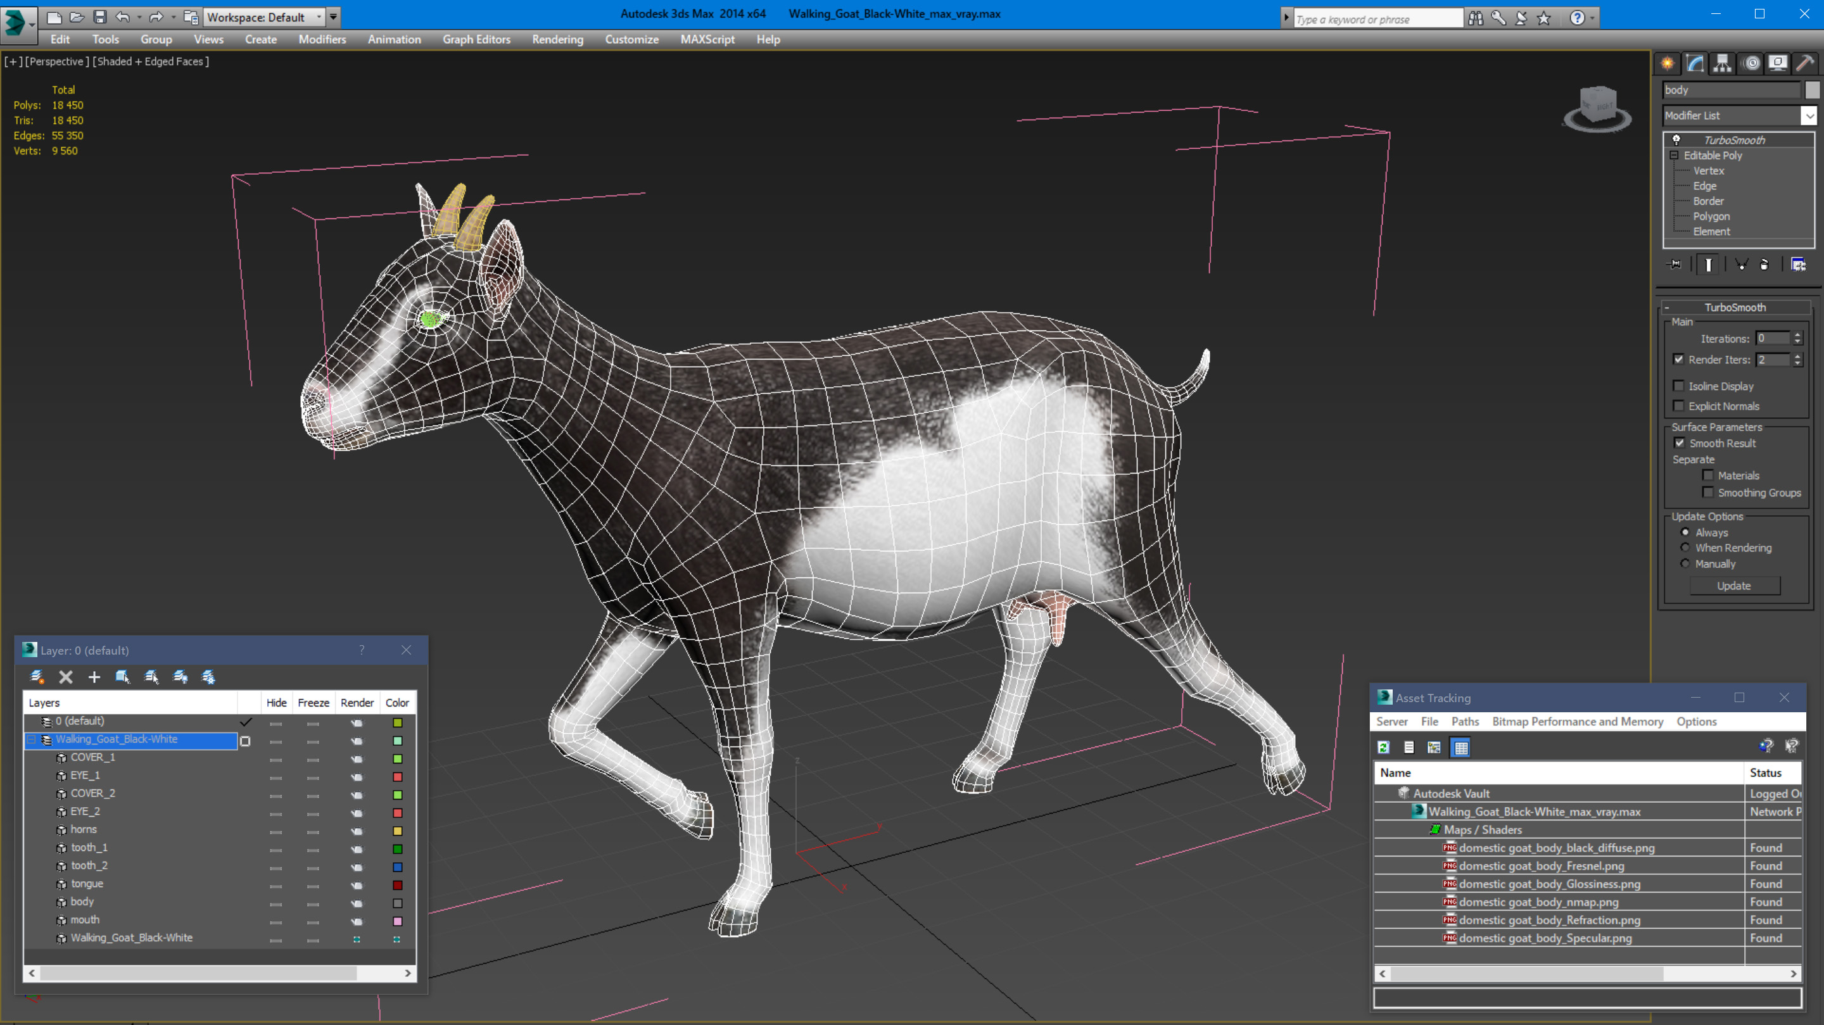1824x1025 pixels.
Task: Click Make Unique icon under modifier stack
Action: [1742, 264]
